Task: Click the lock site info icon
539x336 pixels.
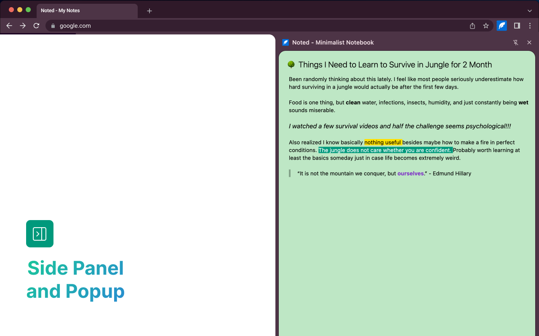Action: click(53, 26)
